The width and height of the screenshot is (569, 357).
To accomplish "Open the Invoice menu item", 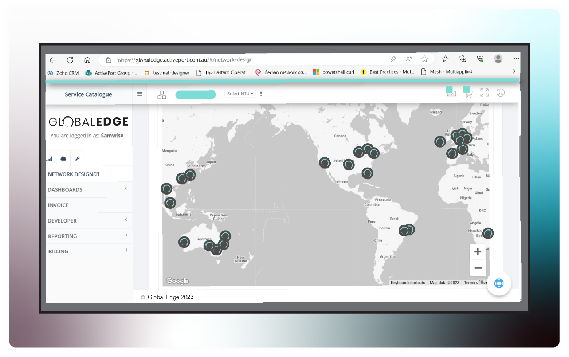I will [89, 205].
